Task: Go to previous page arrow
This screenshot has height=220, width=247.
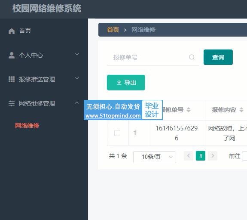Action: tap(189, 156)
